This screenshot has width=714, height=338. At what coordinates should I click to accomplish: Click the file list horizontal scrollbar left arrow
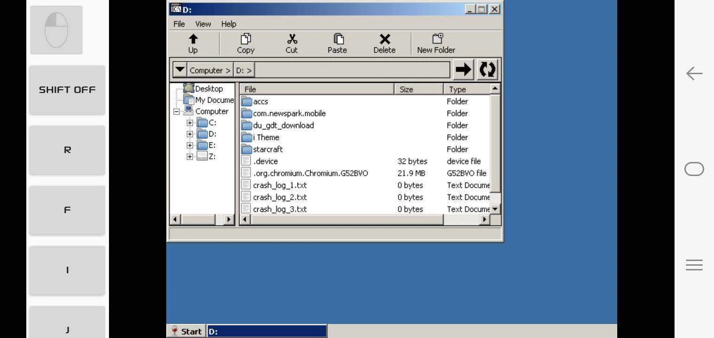[245, 219]
